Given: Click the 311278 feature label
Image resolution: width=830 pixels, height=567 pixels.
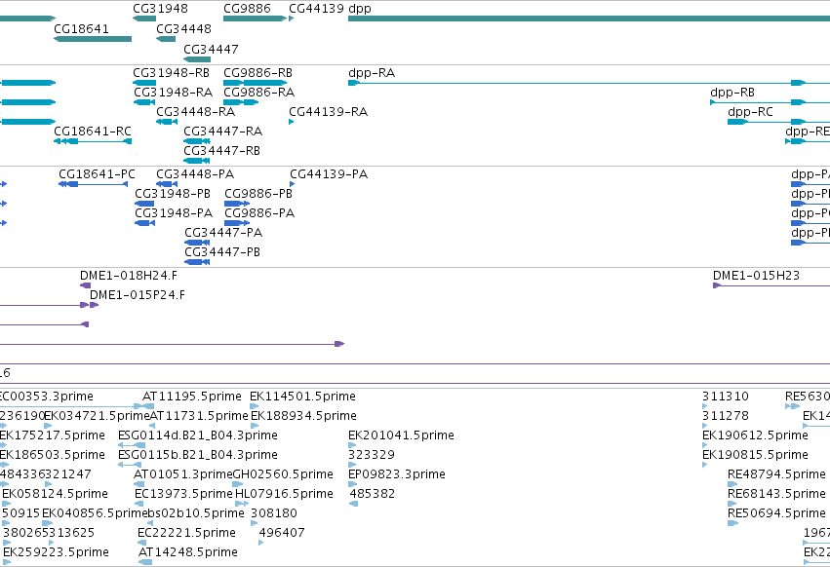Looking at the screenshot, I should coord(726,416).
